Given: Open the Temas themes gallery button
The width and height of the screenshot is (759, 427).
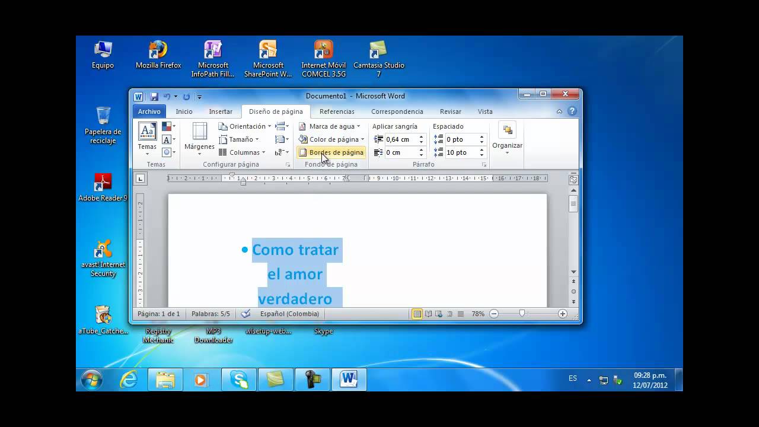Looking at the screenshot, I should (x=147, y=139).
